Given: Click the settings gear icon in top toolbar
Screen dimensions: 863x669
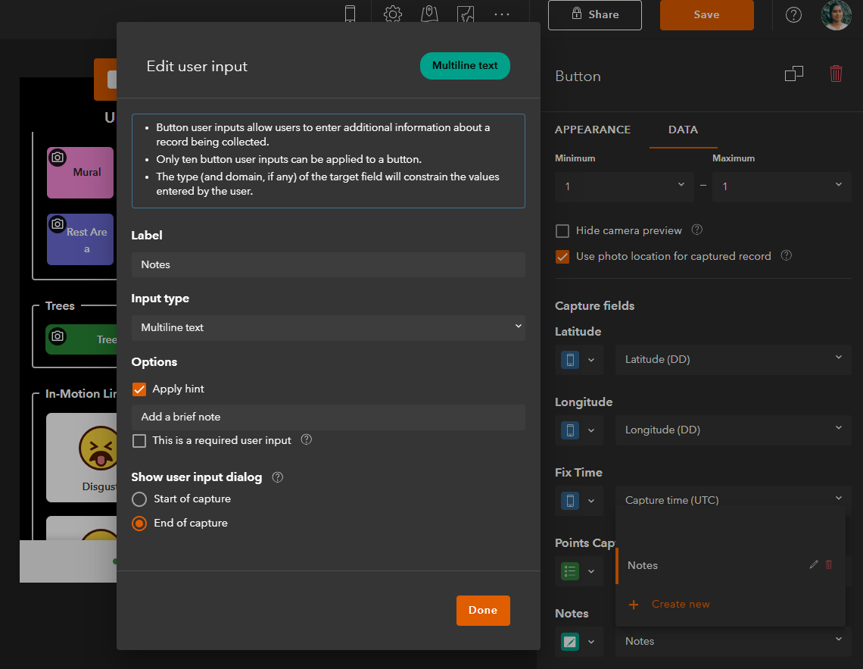Looking at the screenshot, I should click(392, 14).
